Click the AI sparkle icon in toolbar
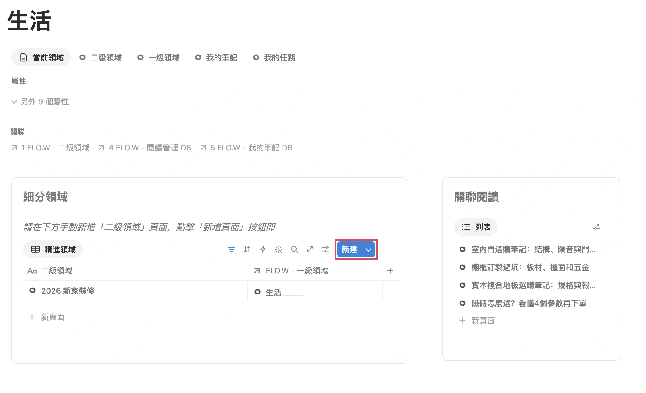The width and height of the screenshot is (646, 393). pos(279,249)
